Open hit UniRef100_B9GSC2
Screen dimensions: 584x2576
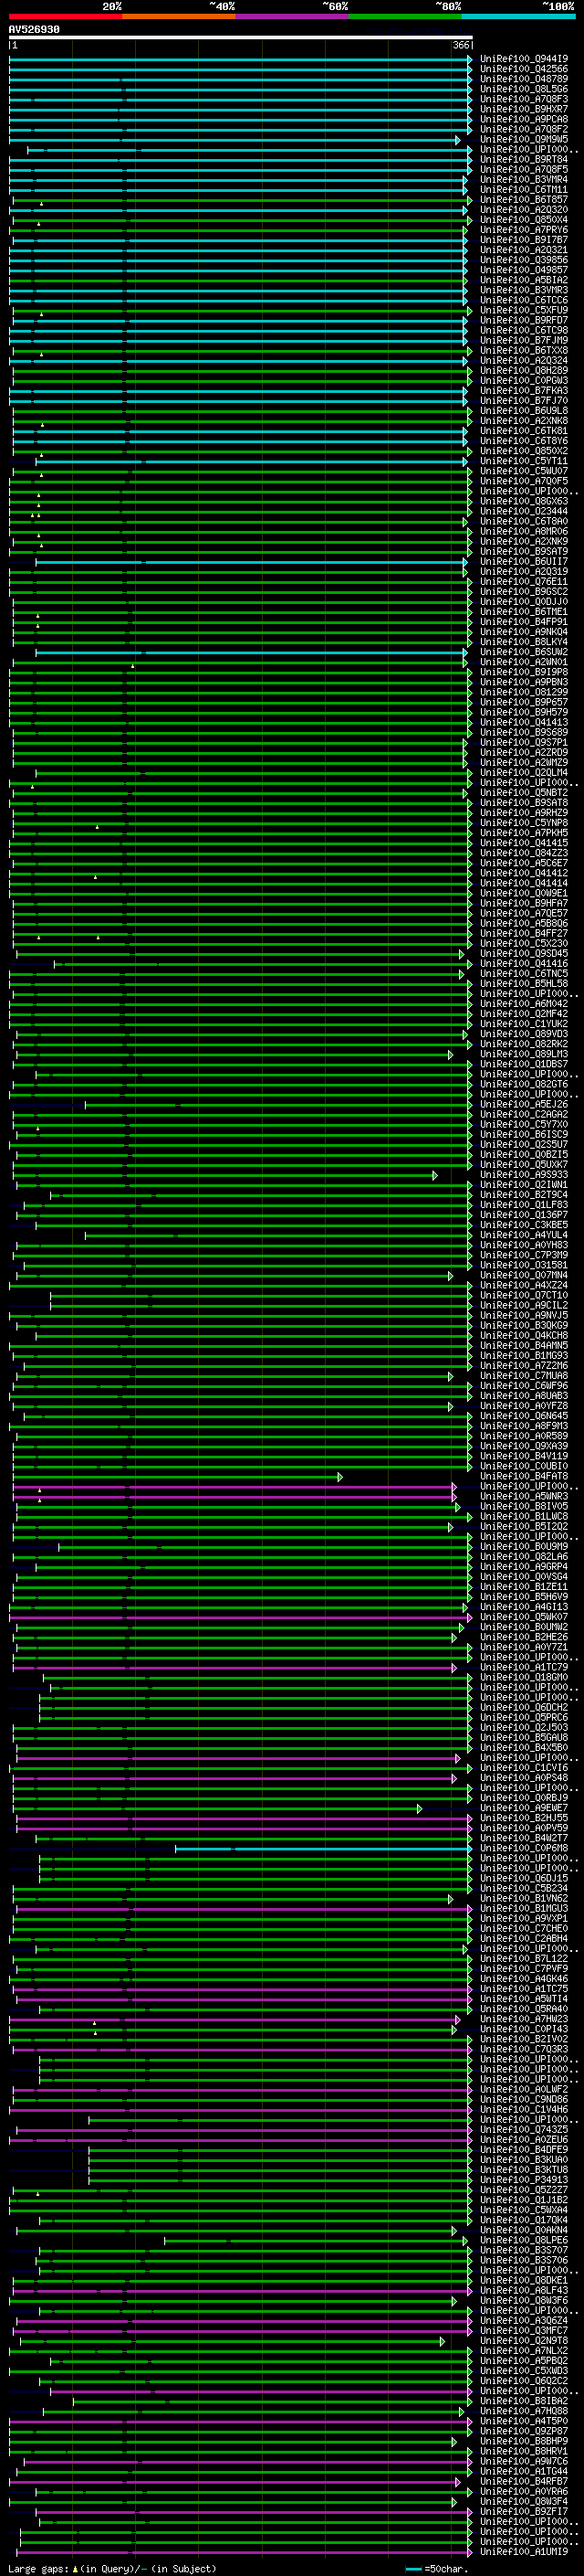(524, 592)
